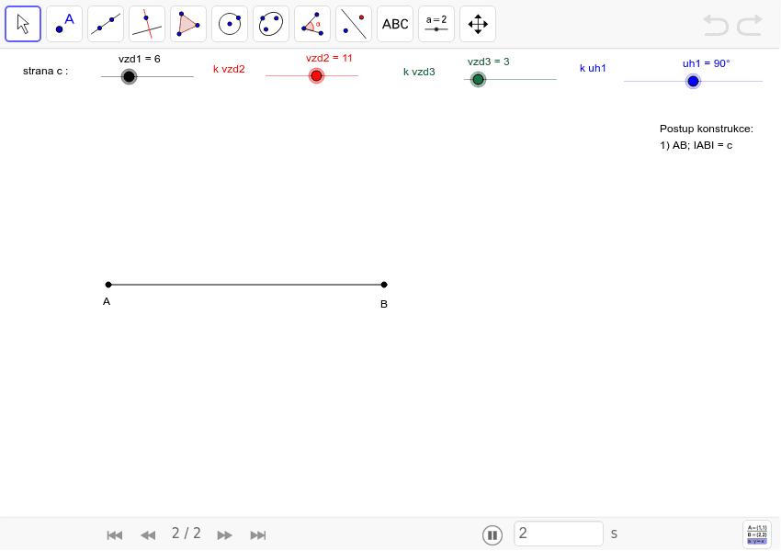Image resolution: width=781 pixels, height=551 pixels.
Task: Click the 'k vzd3' green label
Action: (419, 72)
